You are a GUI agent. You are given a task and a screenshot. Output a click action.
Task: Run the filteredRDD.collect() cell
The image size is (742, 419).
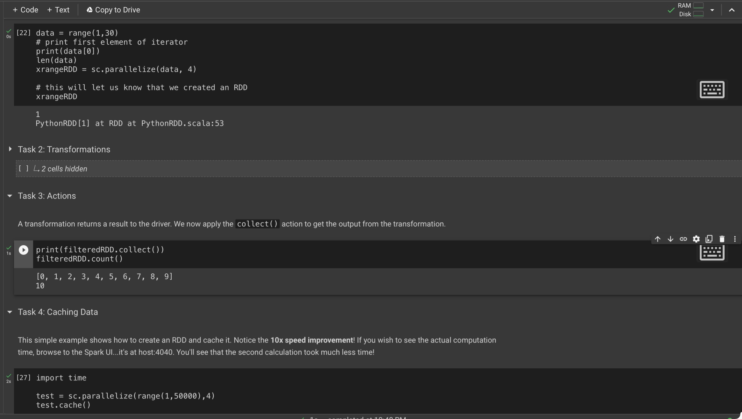(23, 249)
